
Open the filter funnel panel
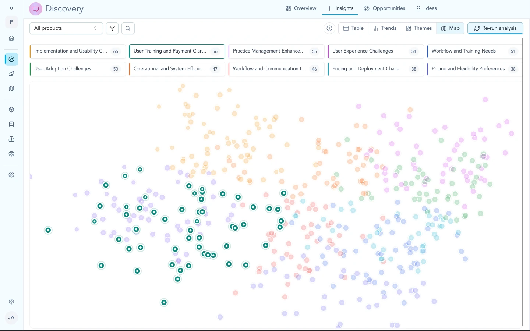point(112,28)
